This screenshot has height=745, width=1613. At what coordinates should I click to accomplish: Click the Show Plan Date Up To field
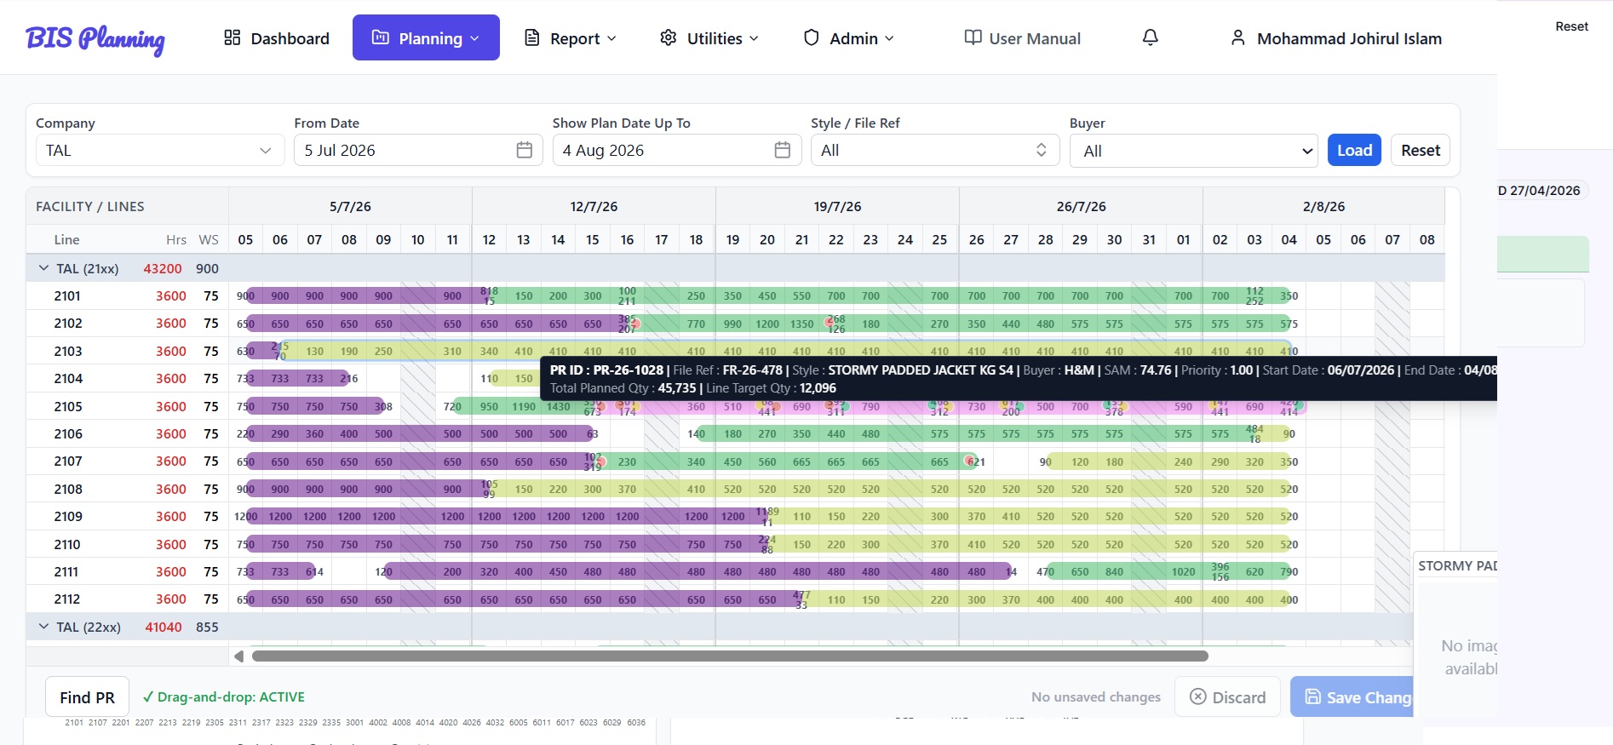coord(676,150)
